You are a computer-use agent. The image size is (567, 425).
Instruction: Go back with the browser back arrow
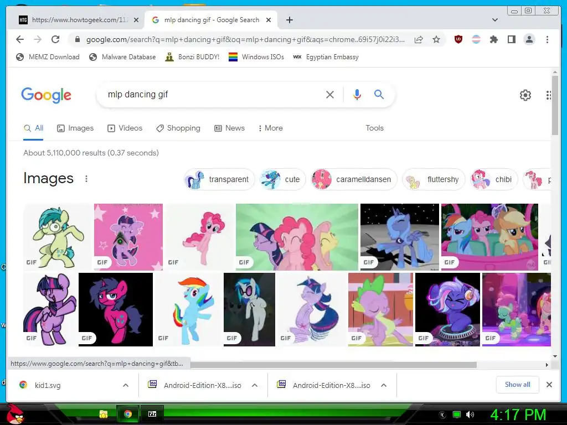[20, 39]
